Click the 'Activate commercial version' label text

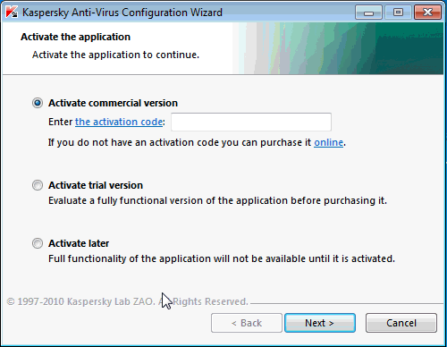coord(113,103)
